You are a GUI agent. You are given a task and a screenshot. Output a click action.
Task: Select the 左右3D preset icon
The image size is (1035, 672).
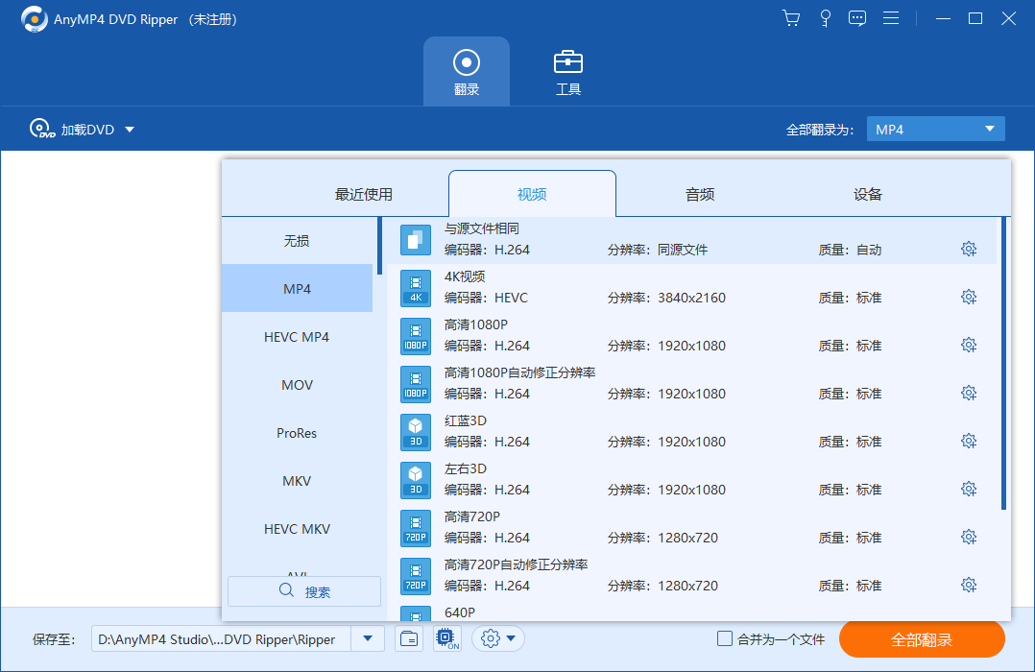tap(415, 481)
